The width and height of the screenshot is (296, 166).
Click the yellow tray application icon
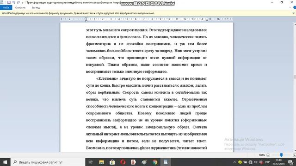(240, 162)
